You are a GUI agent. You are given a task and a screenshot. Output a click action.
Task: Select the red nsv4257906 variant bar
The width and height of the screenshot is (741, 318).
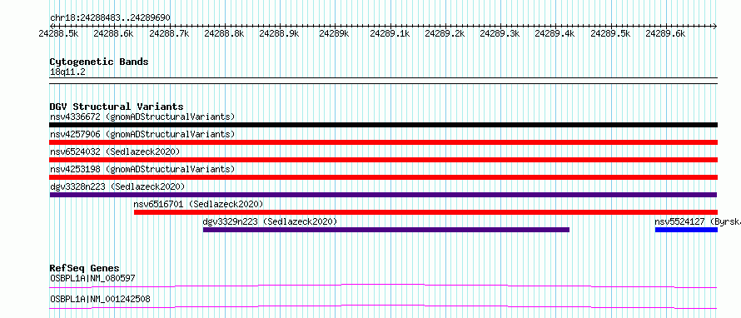(383, 142)
